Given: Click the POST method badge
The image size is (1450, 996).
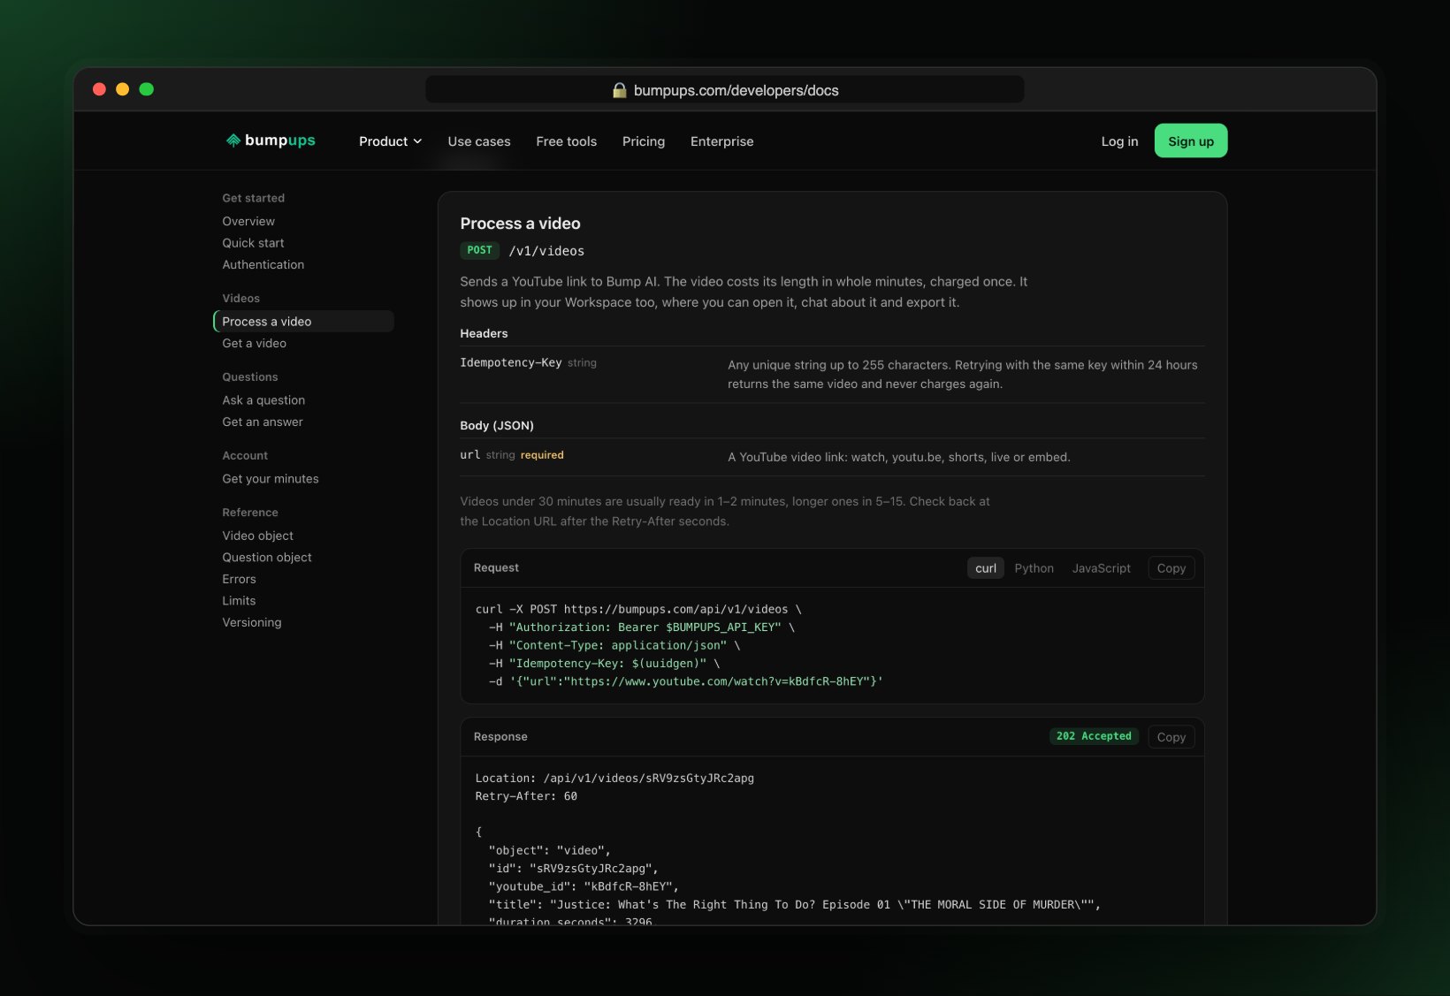Looking at the screenshot, I should (x=479, y=250).
